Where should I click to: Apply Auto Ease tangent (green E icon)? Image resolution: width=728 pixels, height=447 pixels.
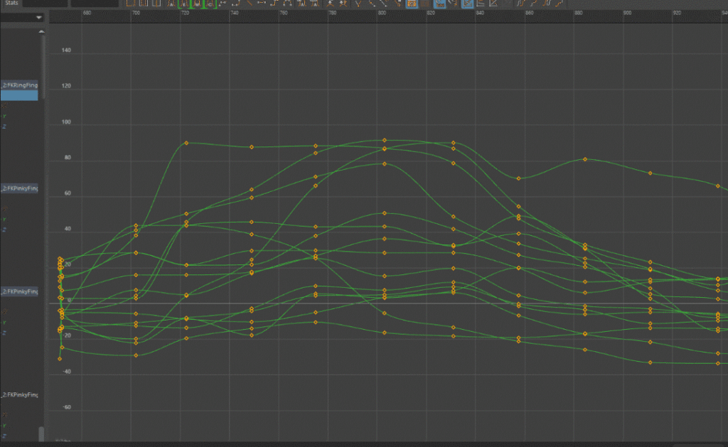[x=185, y=4]
